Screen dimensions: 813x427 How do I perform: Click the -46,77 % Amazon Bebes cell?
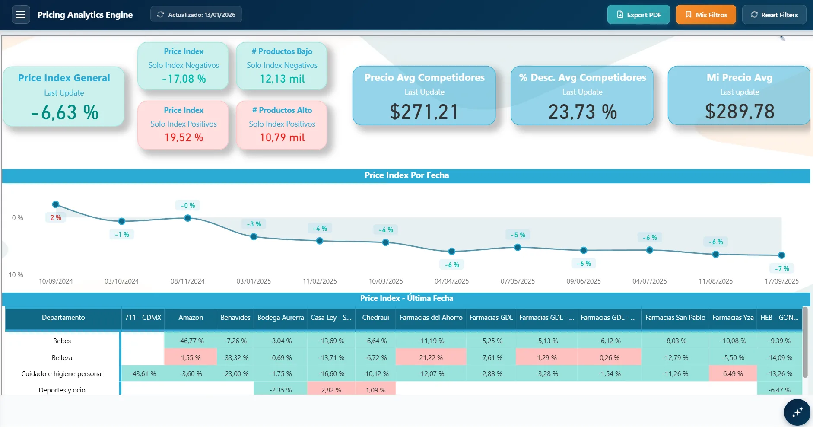click(191, 341)
